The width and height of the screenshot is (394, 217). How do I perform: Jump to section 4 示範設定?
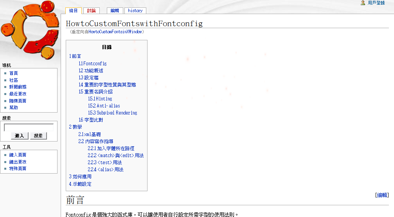coord(81,184)
